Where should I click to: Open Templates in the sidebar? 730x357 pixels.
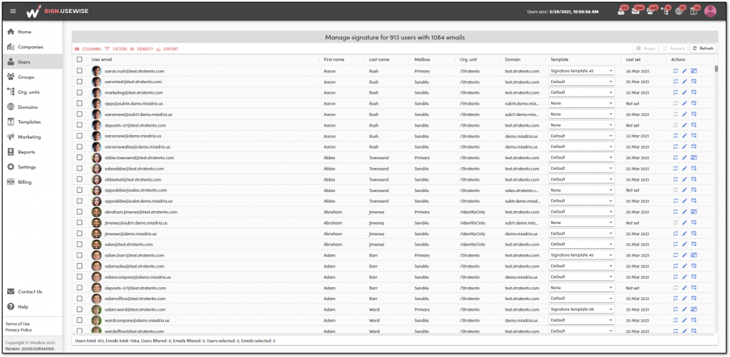[32, 122]
